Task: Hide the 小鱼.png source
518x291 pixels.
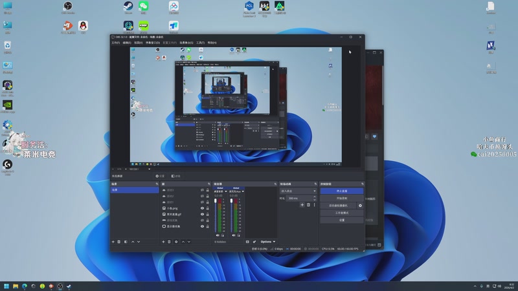Action: [203, 208]
